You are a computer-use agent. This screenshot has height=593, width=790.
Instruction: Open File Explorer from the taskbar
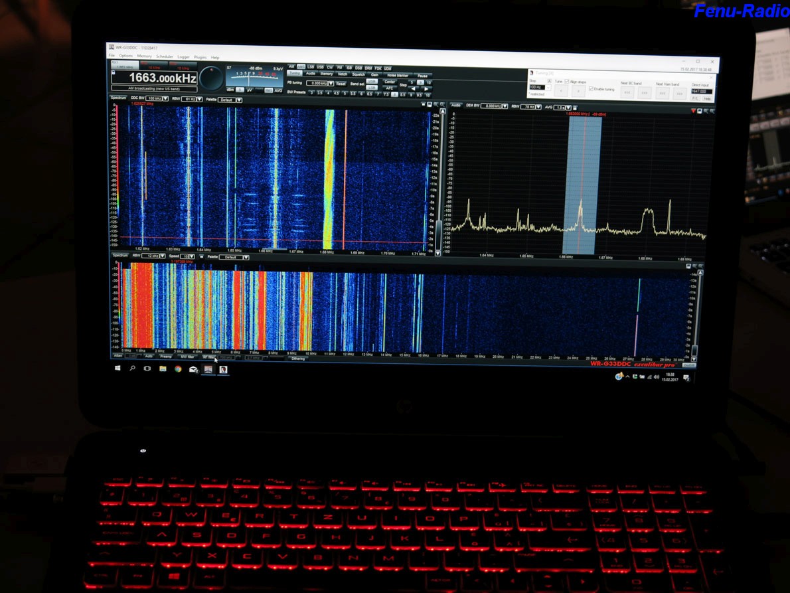(x=163, y=369)
